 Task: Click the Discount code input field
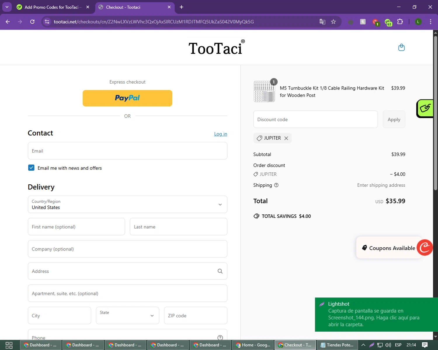pyautogui.click(x=315, y=119)
